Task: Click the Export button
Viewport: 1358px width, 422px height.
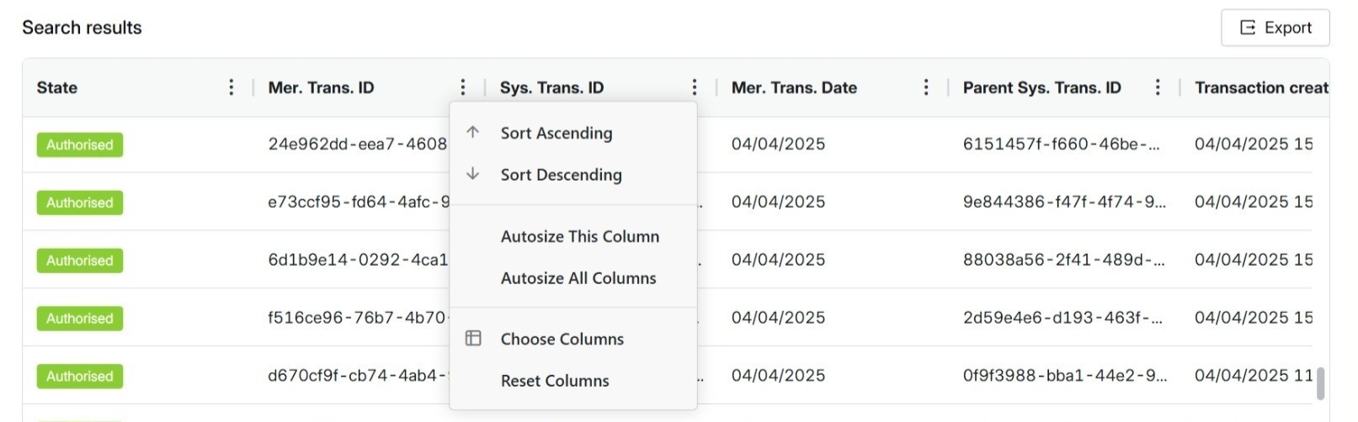Action: tap(1275, 28)
